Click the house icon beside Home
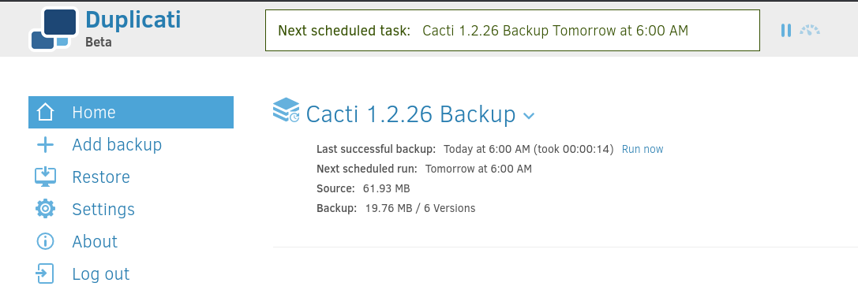The image size is (858, 305). pos(45,113)
